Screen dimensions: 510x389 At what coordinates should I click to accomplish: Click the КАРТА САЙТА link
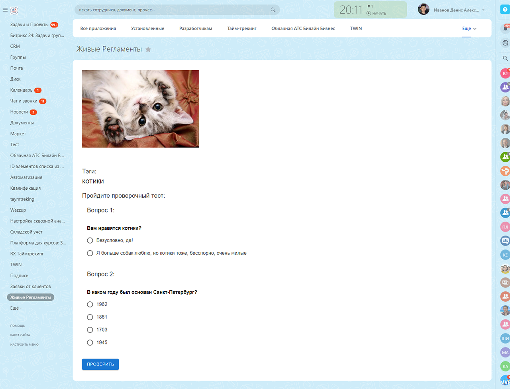20,335
